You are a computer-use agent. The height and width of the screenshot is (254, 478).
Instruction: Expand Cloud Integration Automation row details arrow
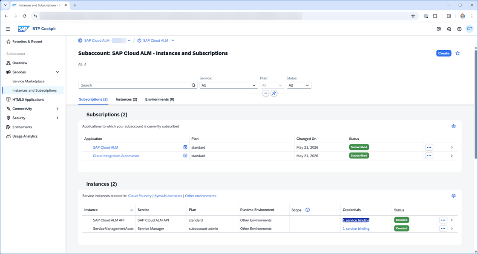452,155
